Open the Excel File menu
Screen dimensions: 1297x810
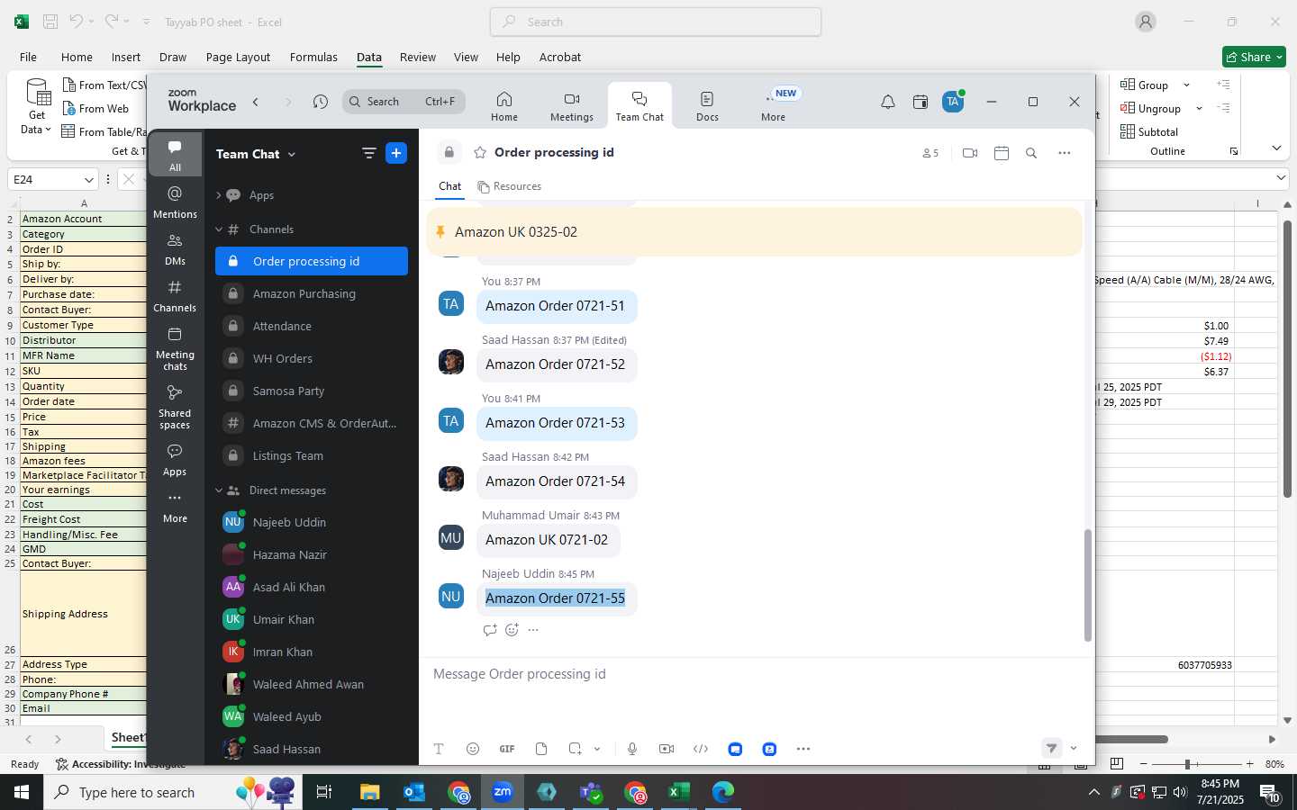pos(28,57)
